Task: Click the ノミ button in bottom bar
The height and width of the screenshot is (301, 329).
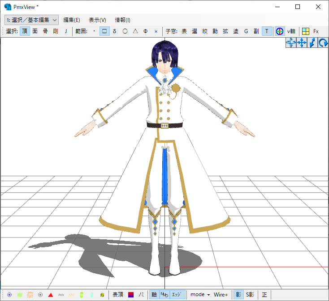Action: coord(141,295)
